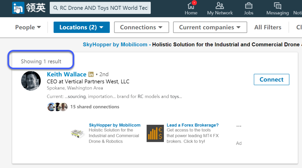302x168 pixels.
Task: Open the Home navigation icon
Action: 191,6
